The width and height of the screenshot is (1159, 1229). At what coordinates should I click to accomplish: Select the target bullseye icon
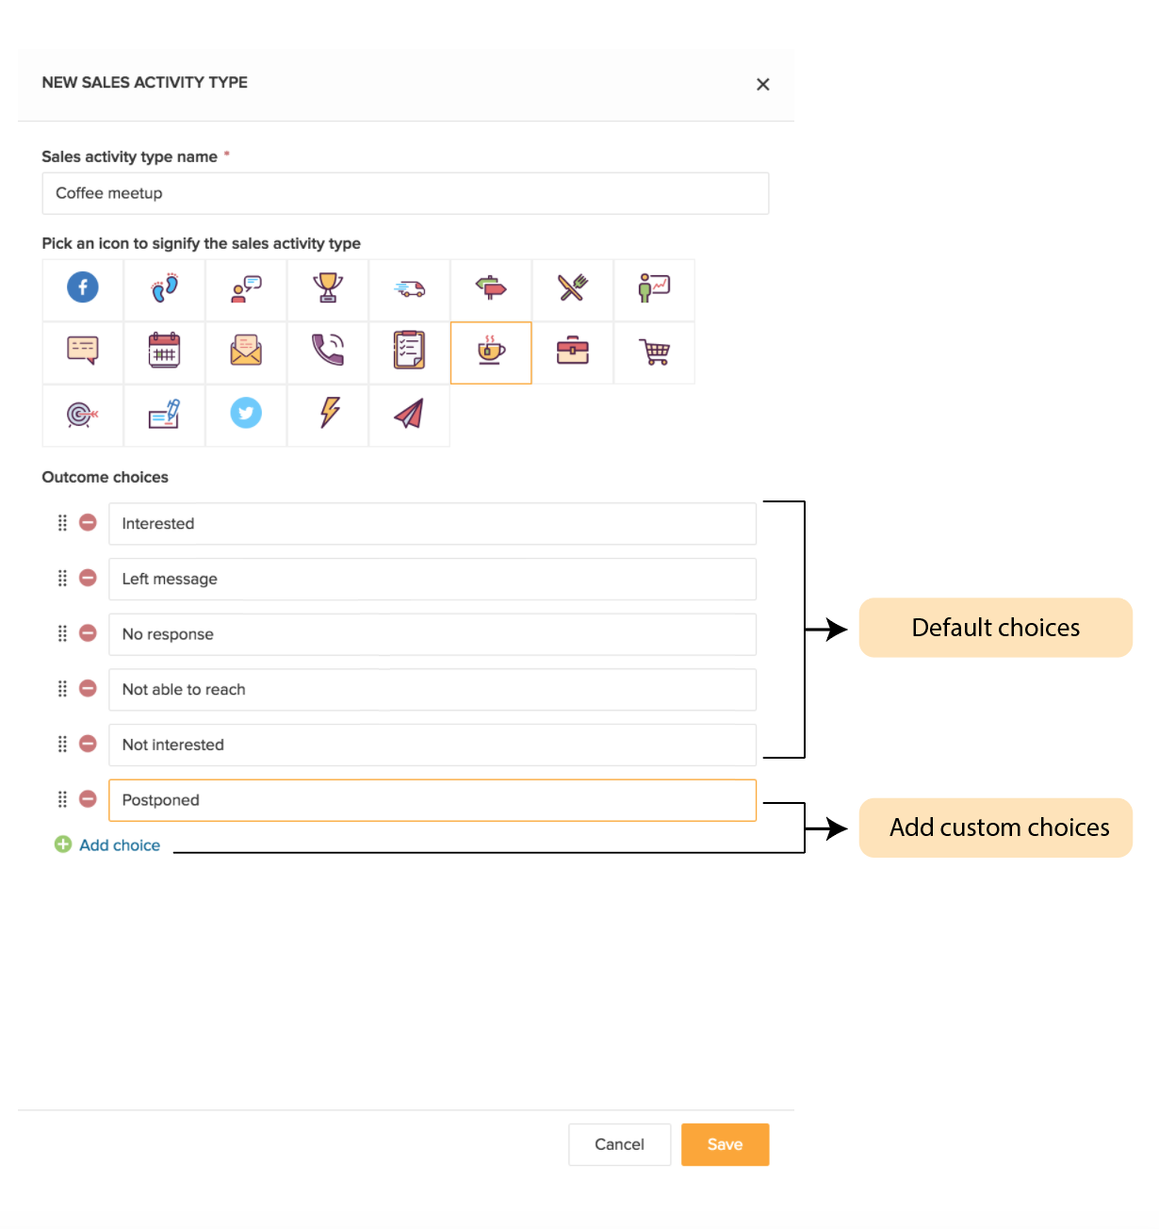pos(82,414)
